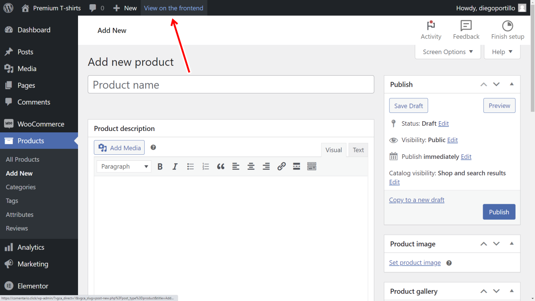Apply italic formatting
This screenshot has width=535, height=301.
coord(175,166)
